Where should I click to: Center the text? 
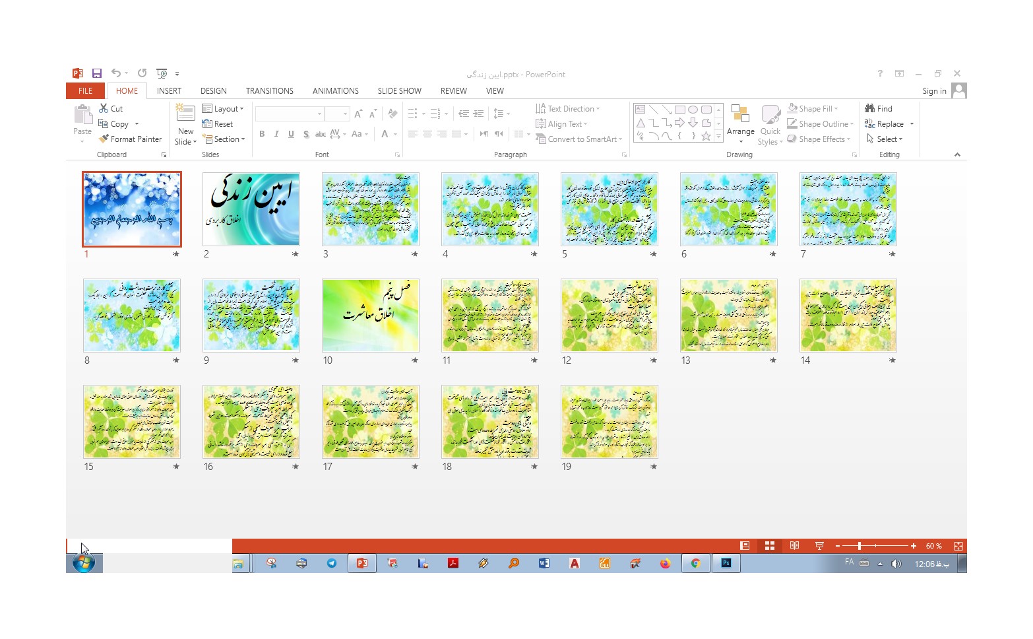click(427, 134)
